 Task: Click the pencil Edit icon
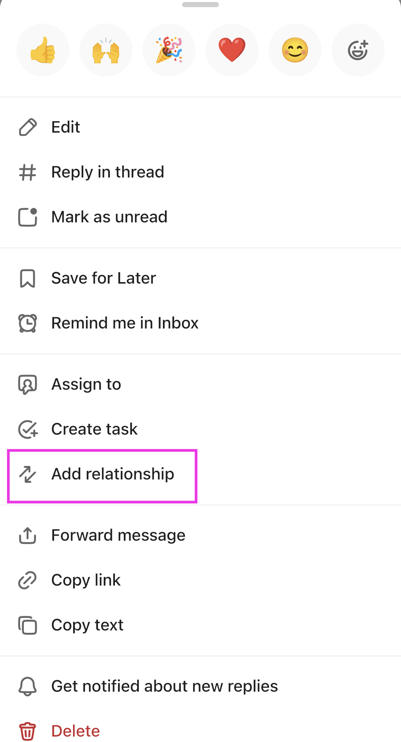point(28,127)
